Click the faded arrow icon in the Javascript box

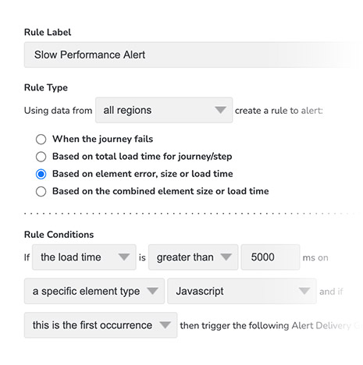[304, 291]
